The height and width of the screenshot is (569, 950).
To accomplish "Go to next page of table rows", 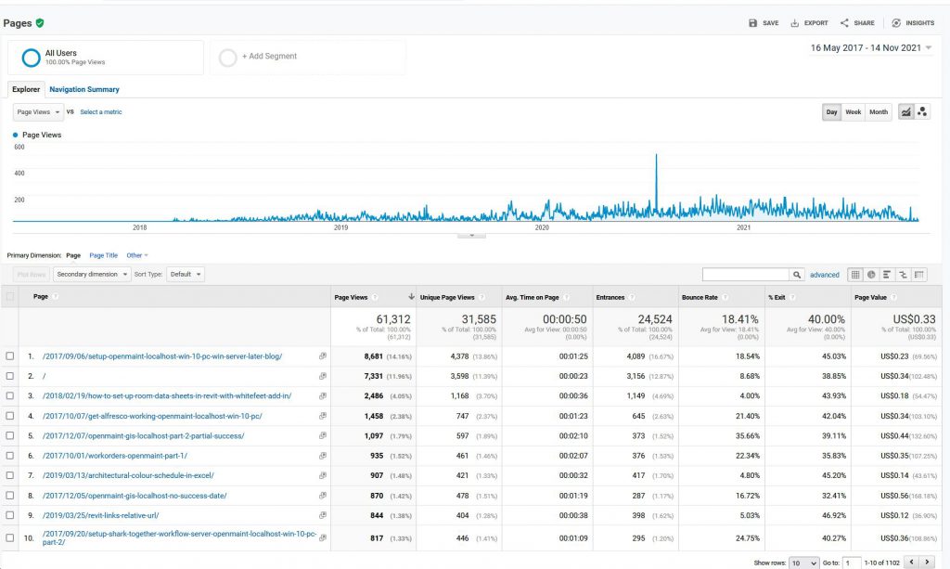I will (x=929, y=563).
